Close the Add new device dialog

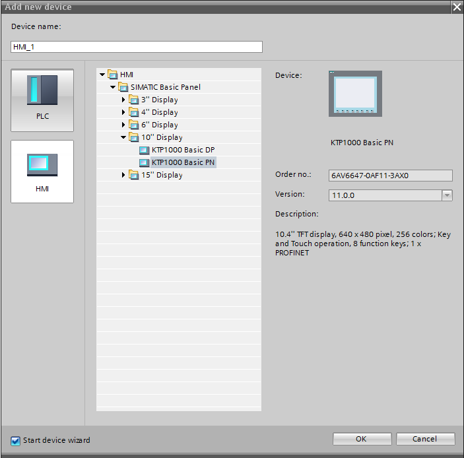[457, 7]
